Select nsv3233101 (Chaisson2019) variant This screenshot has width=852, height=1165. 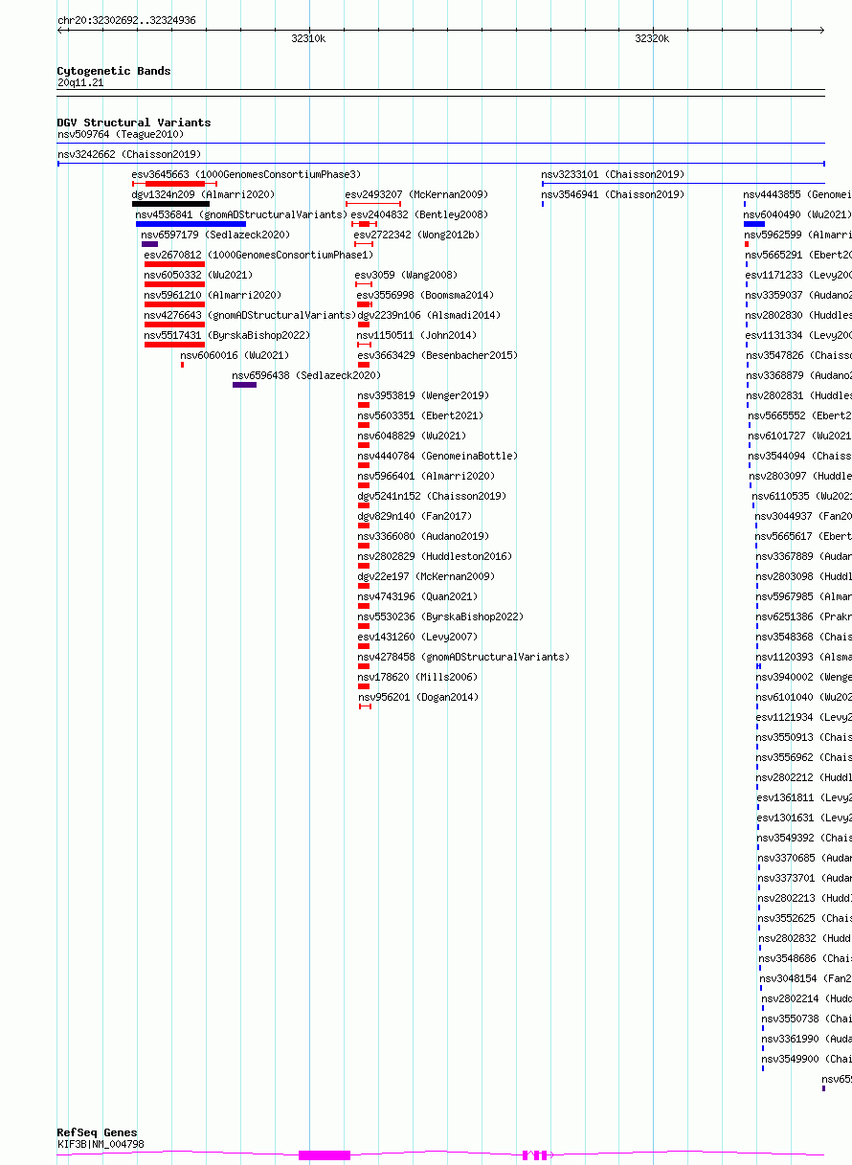(x=613, y=175)
